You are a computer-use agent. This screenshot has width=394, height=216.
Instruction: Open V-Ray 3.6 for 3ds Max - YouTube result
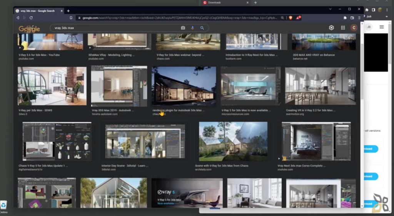39,55
